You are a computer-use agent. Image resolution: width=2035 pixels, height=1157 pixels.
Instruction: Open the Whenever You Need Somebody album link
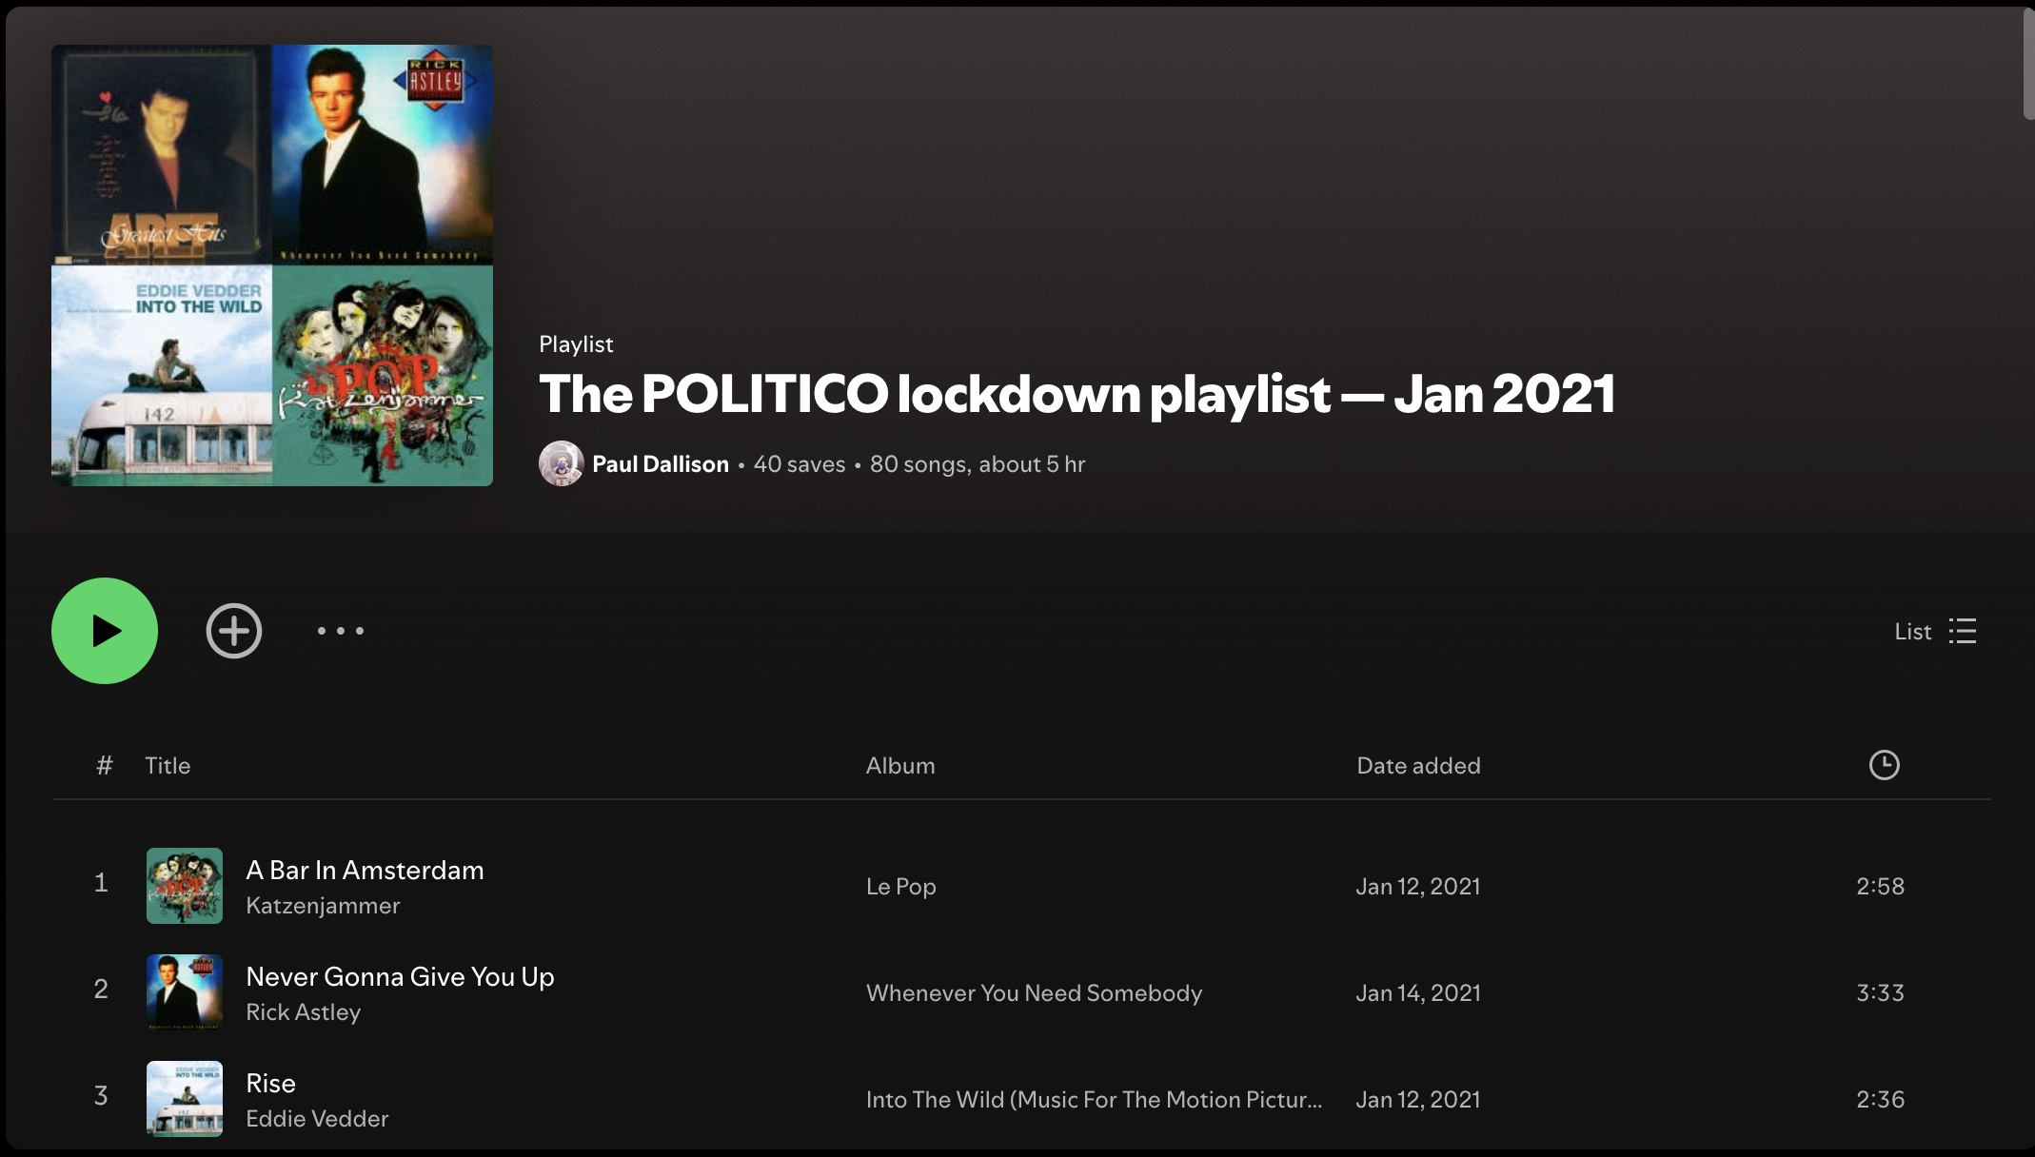pos(1034,992)
